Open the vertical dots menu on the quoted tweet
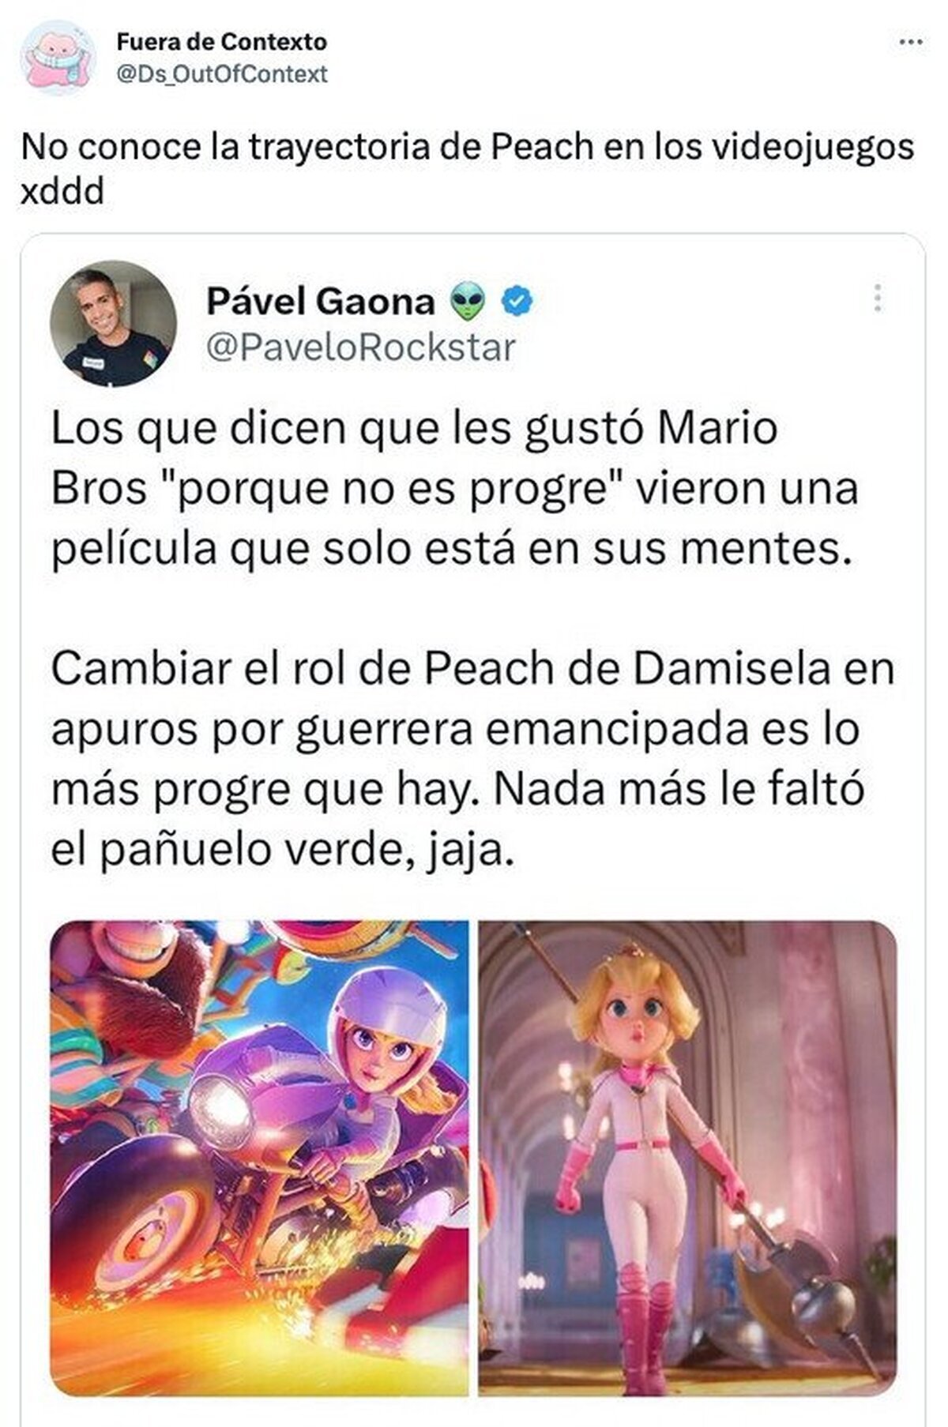The height and width of the screenshot is (1427, 948). pos(877,300)
